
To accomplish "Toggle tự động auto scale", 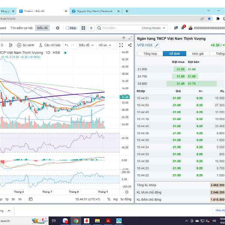I will point(126,199).
